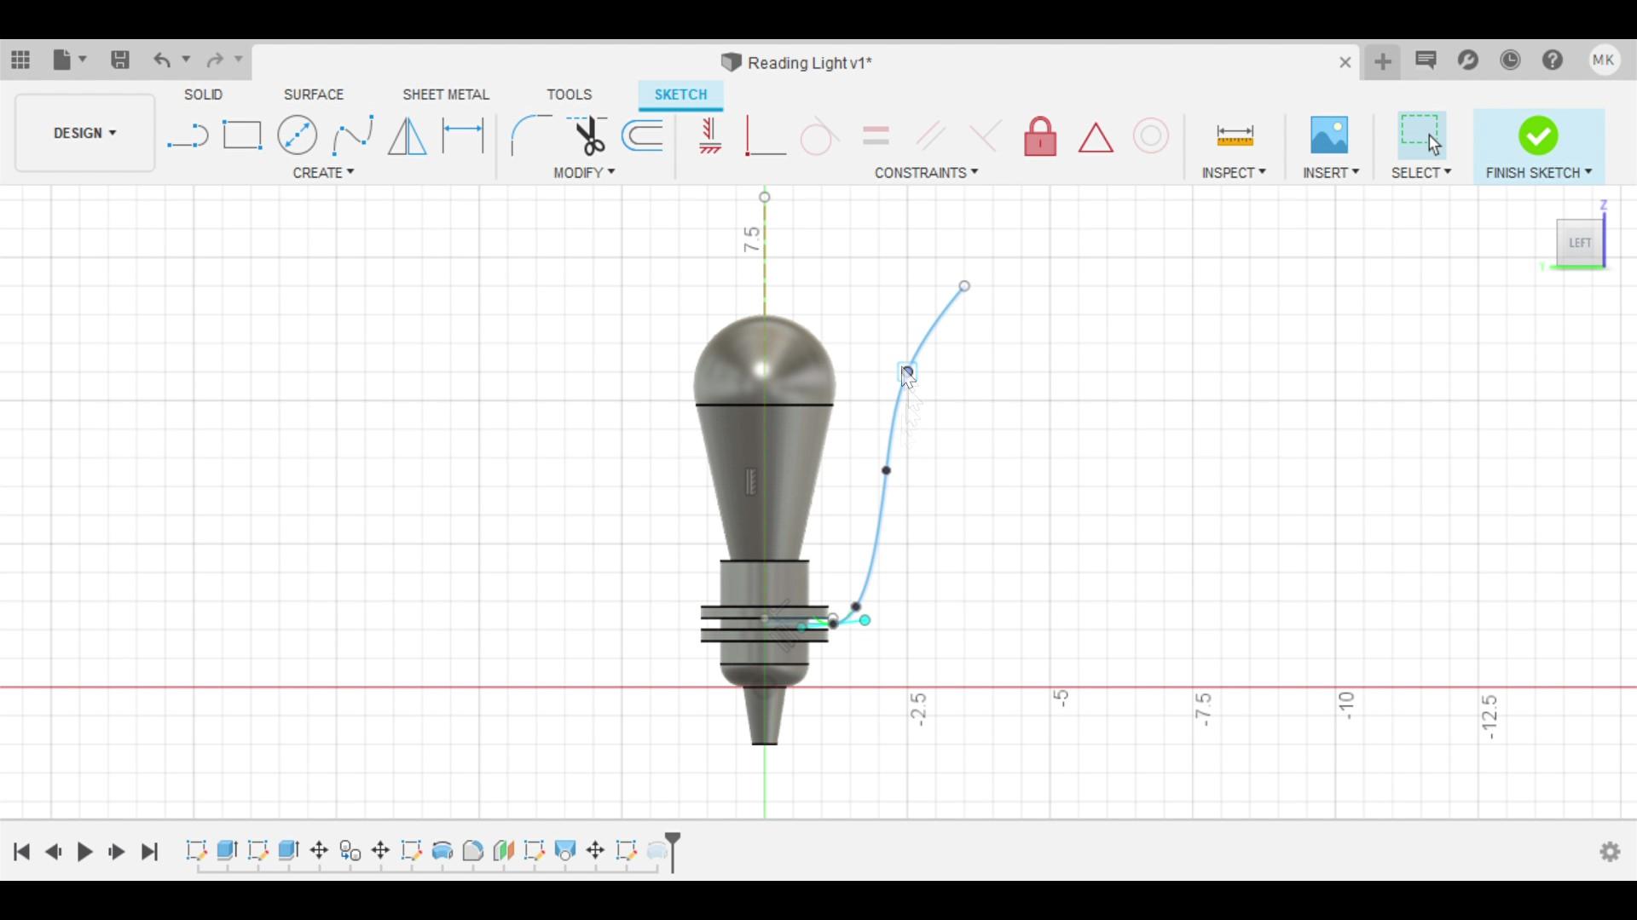Switch to the SURFACE tab

[314, 95]
